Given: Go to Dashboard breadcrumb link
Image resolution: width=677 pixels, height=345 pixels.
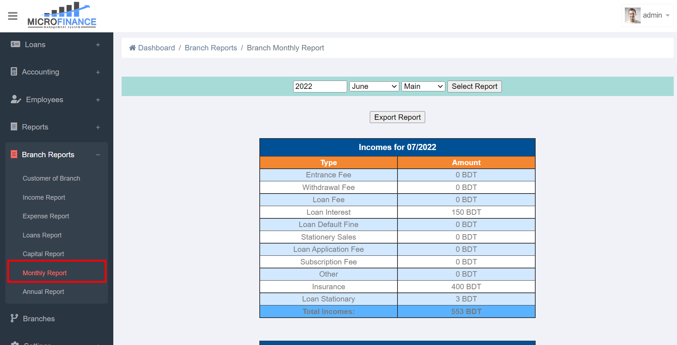Looking at the screenshot, I should click(156, 48).
